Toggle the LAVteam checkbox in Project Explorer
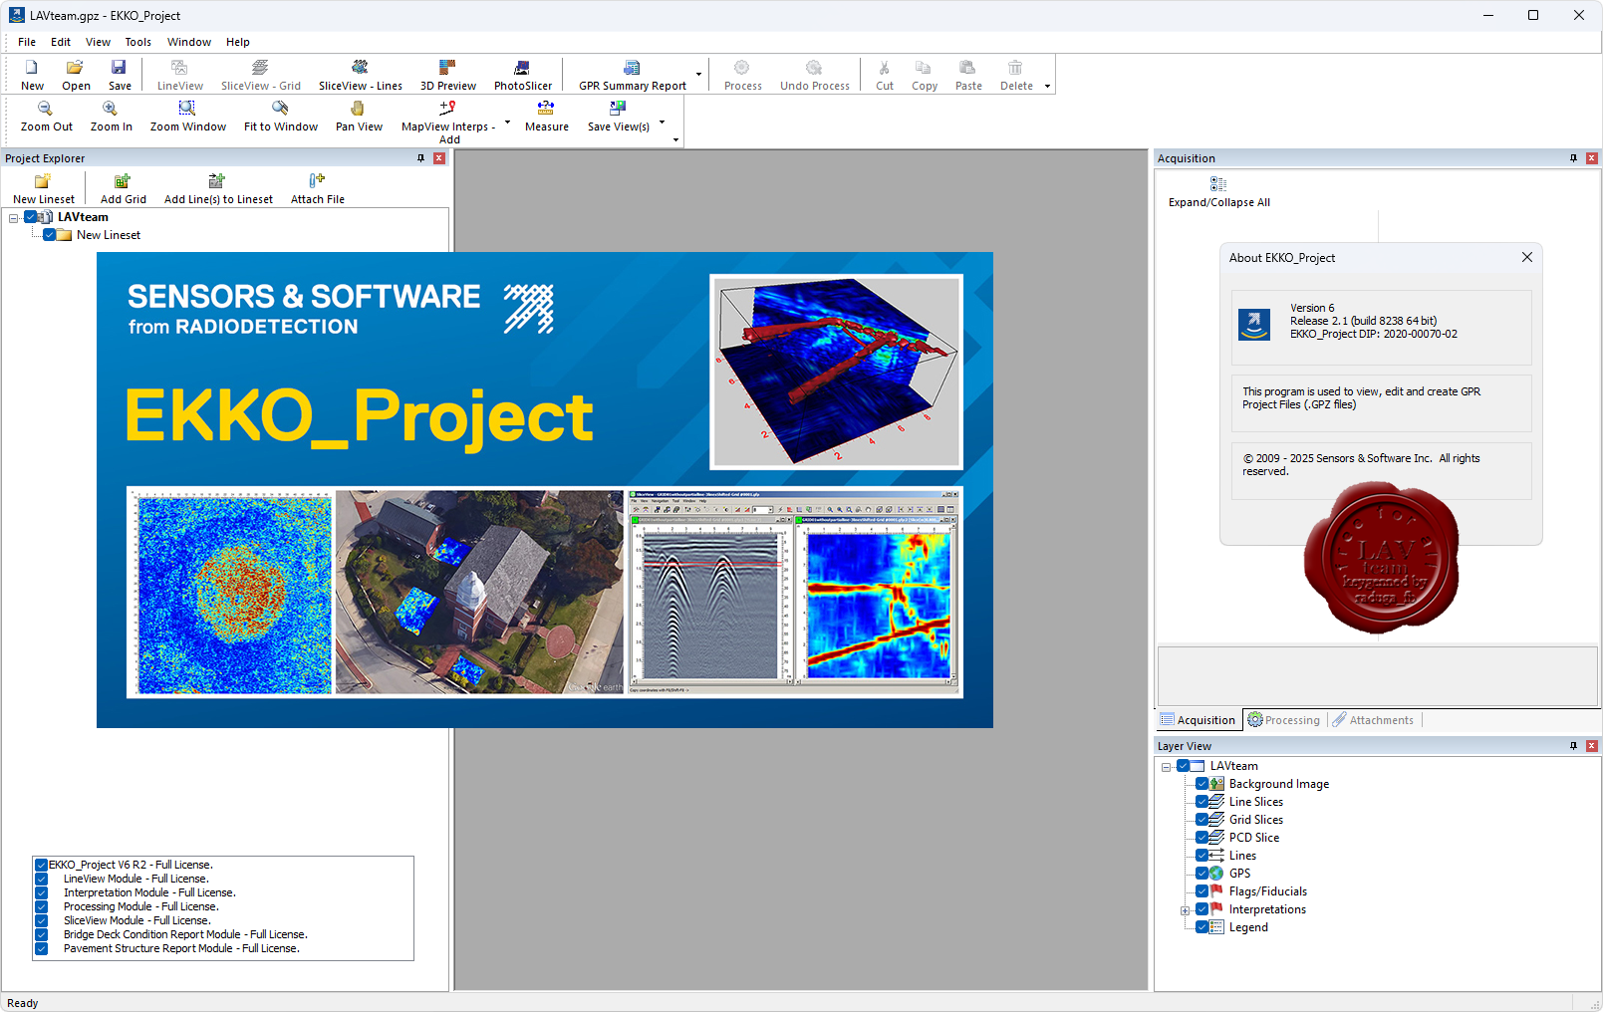The image size is (1603, 1012). click(x=31, y=217)
